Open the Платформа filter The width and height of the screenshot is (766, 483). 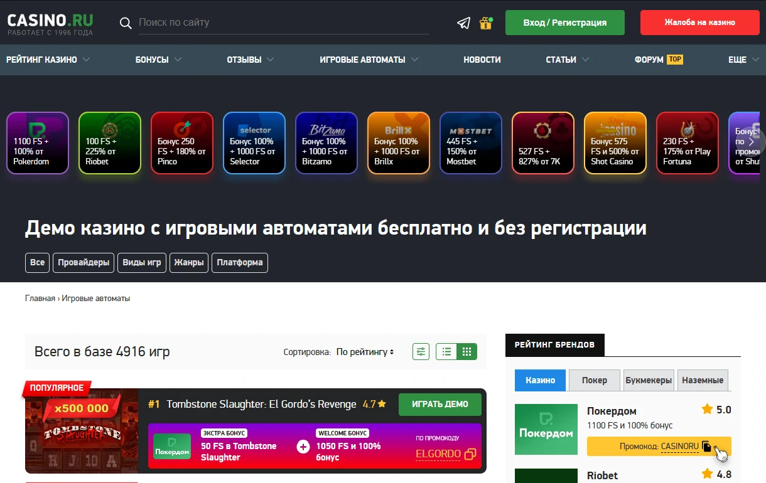click(240, 262)
